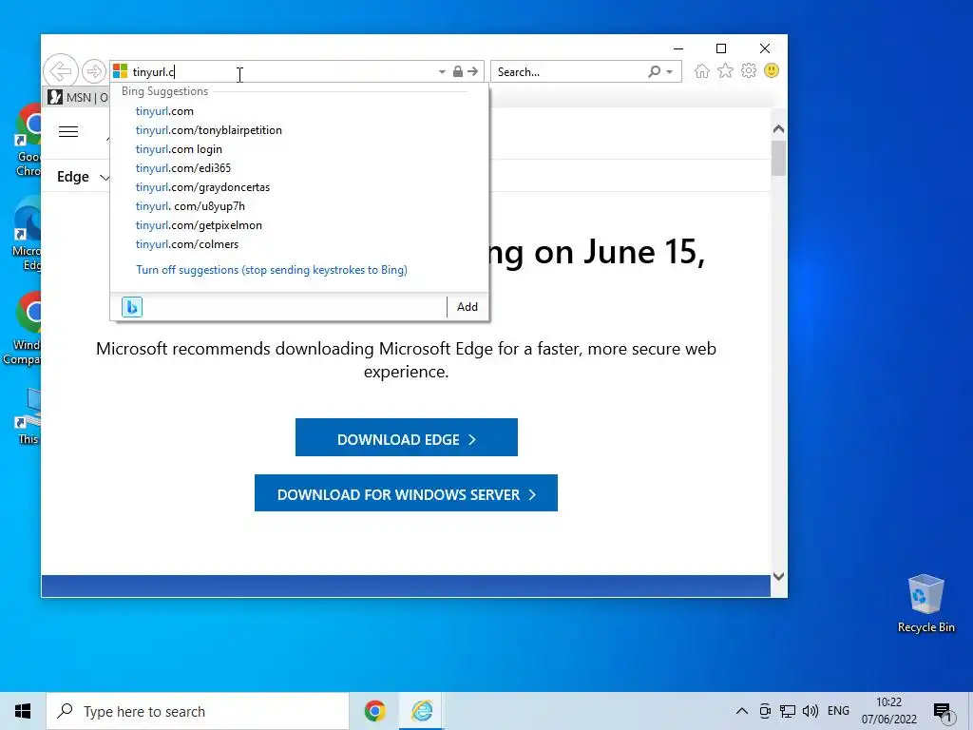Click the taskbar Type here to search box
Screen dimensions: 973x730
click(x=198, y=711)
